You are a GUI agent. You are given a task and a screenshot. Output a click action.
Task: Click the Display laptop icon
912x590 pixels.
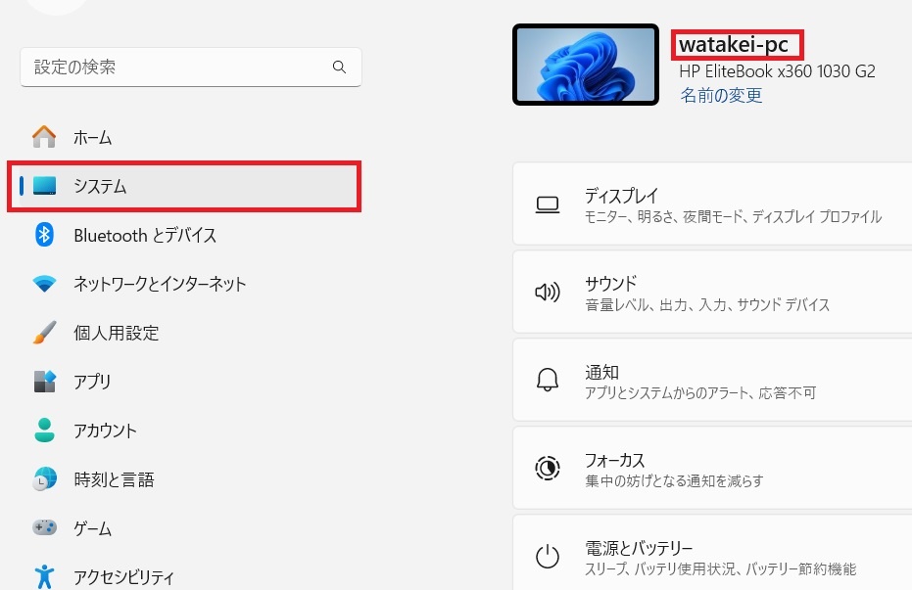(548, 204)
